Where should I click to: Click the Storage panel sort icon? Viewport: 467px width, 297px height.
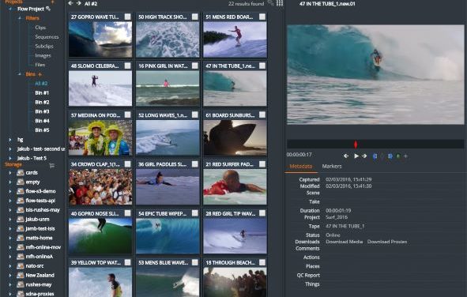point(52,165)
